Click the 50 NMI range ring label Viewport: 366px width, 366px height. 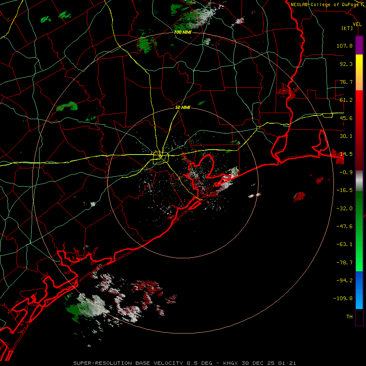click(183, 108)
